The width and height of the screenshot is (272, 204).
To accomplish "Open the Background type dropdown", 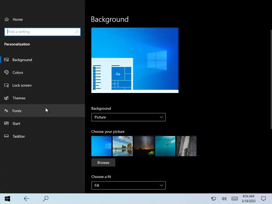I will (129, 117).
